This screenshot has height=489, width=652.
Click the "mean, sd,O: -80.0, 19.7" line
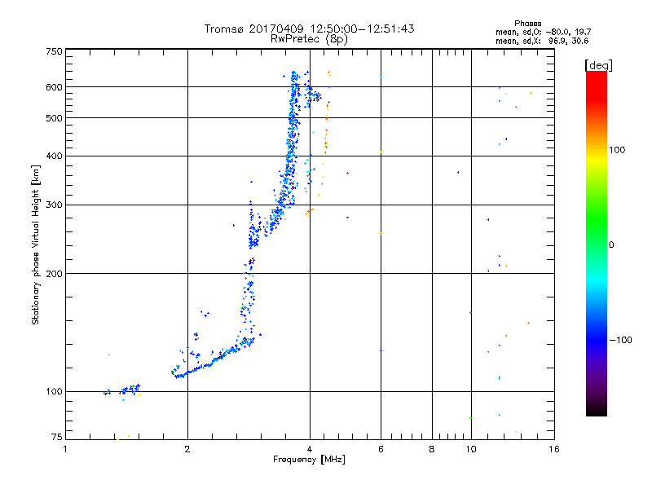pos(543,32)
